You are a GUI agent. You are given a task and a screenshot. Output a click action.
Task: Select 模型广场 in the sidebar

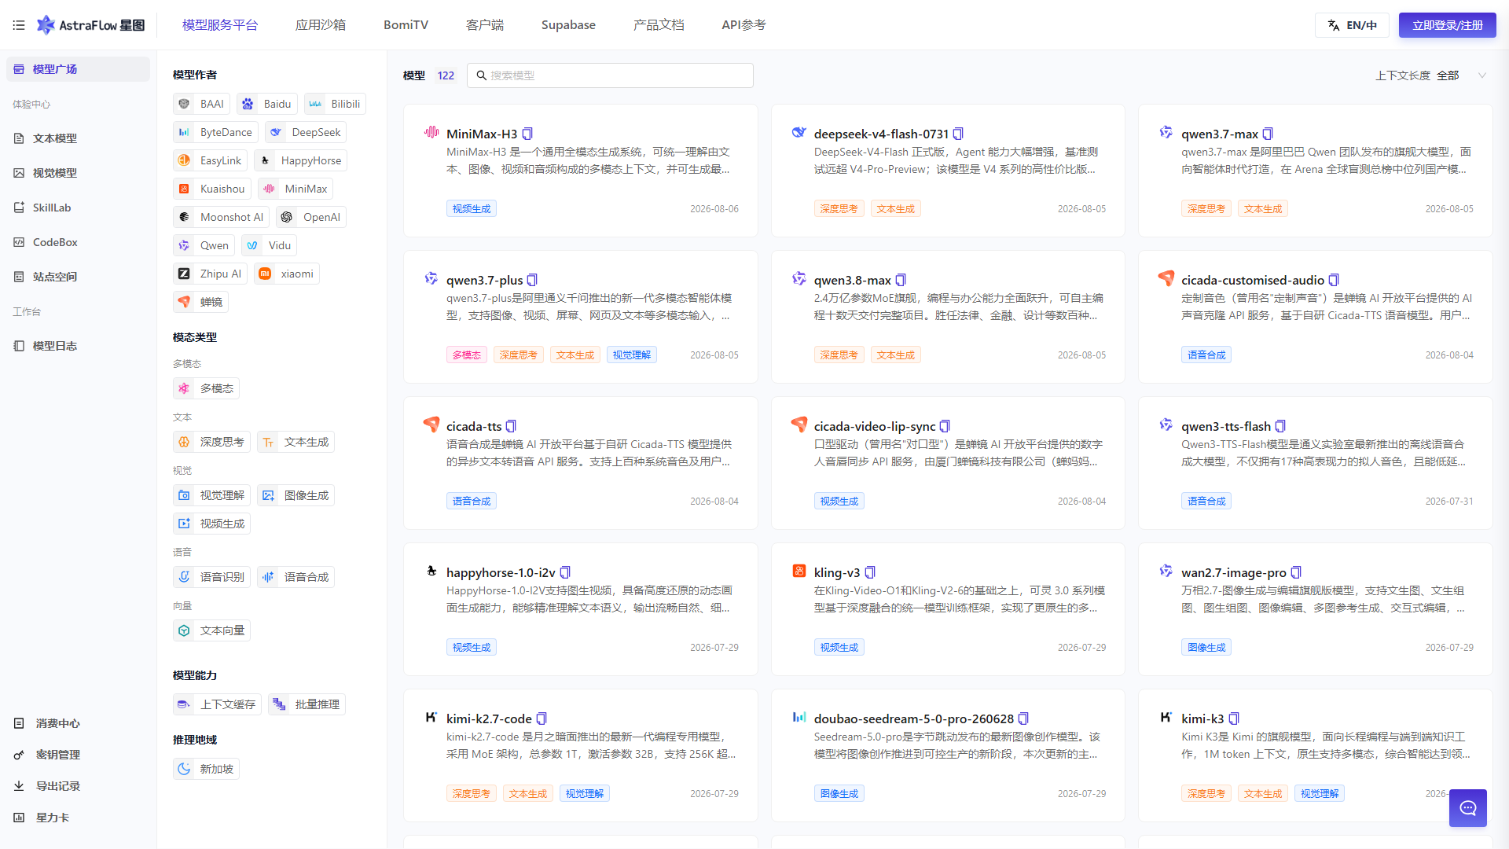coord(78,69)
